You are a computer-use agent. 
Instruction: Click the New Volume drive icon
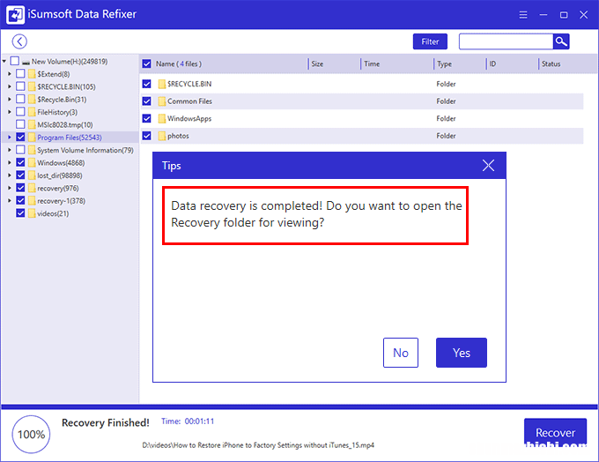point(26,62)
